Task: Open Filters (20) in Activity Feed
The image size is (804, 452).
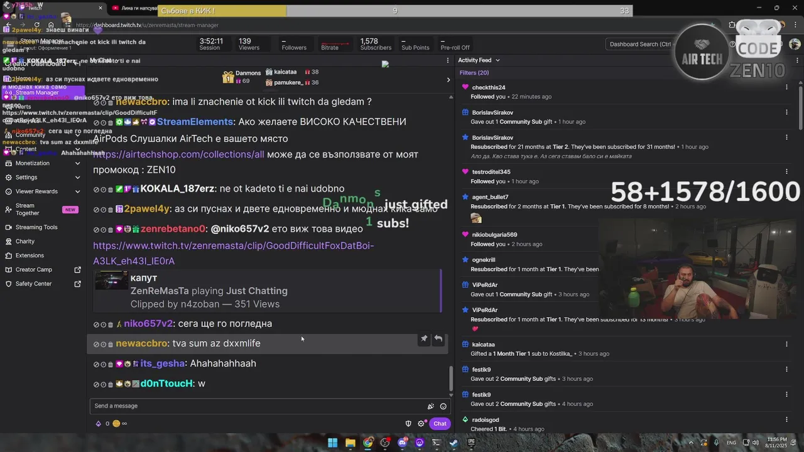Action: [474, 73]
